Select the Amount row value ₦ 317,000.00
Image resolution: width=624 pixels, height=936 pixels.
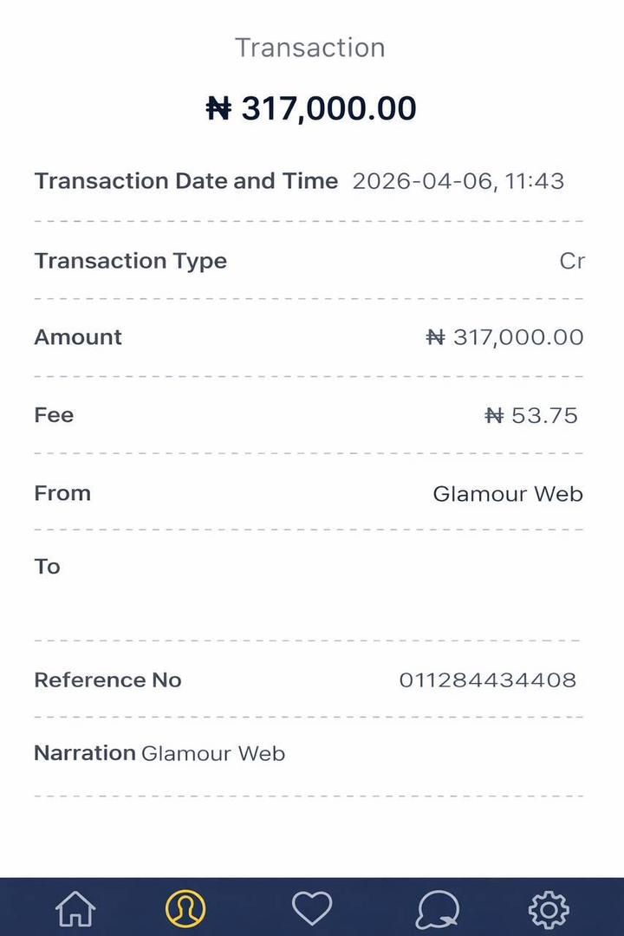point(505,337)
